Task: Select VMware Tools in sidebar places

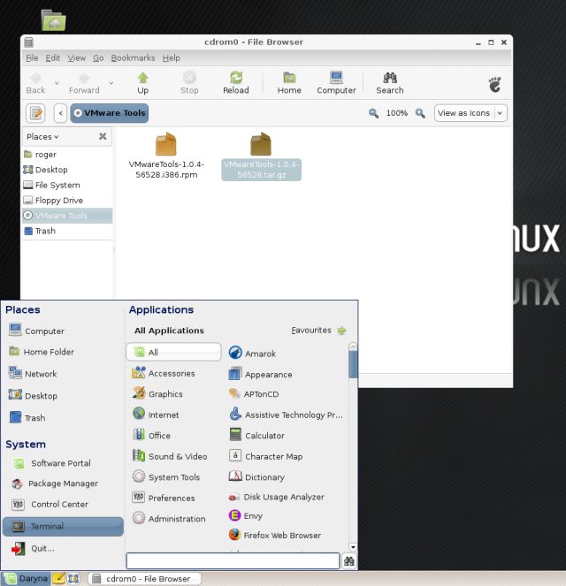Action: (x=67, y=216)
